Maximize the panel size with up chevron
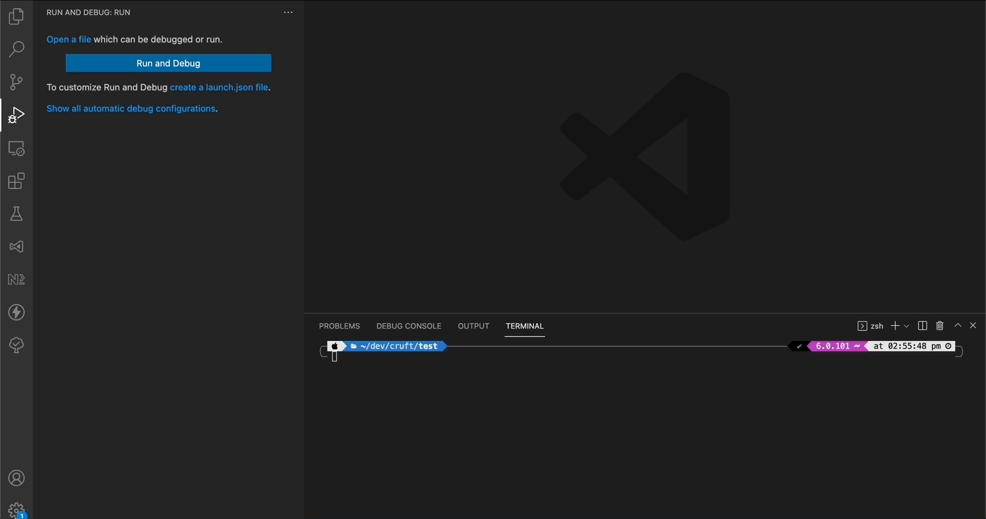This screenshot has height=519, width=986. 958,326
